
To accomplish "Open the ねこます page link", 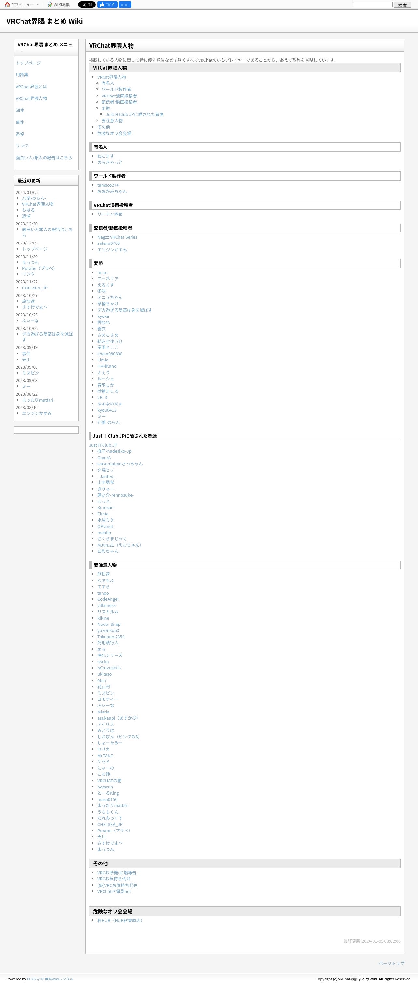I will [105, 156].
